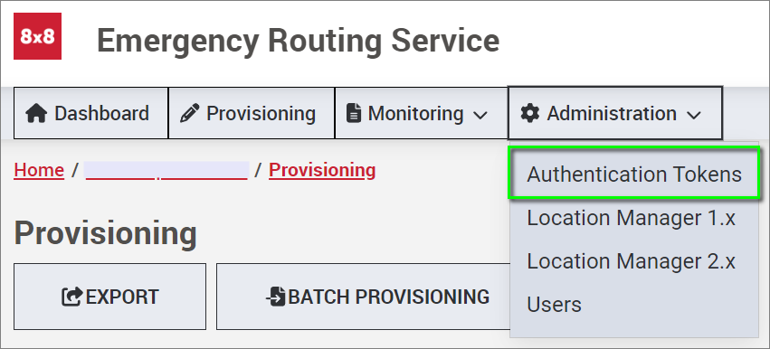Viewport: 770px width, 349px height.
Task: Expand the Monitoring dropdown chevron
Action: click(x=480, y=116)
